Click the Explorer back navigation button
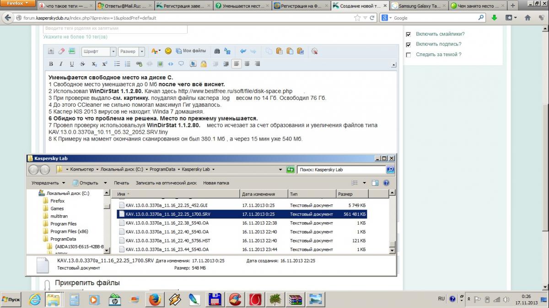Screen dimensions: 549x308 click(34, 170)
